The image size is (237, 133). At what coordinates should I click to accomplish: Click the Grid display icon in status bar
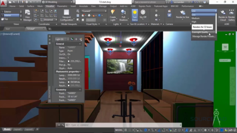coord(126,130)
